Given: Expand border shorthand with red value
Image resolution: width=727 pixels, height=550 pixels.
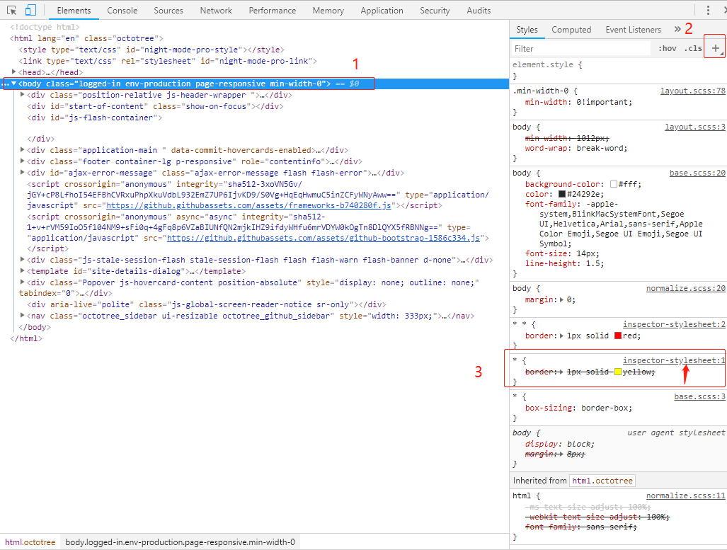Looking at the screenshot, I should point(561,336).
